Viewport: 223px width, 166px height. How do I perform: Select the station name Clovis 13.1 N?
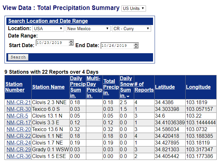pos(47,116)
